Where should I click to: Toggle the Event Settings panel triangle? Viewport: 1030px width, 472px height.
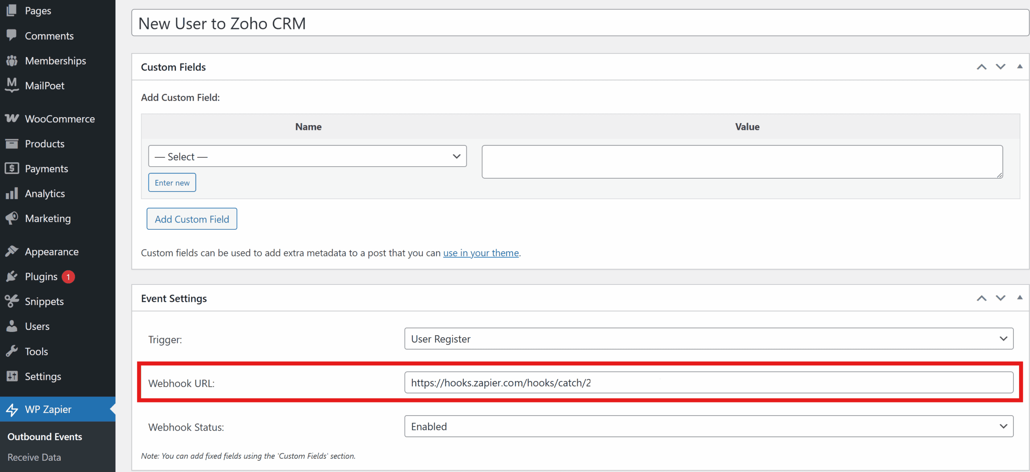click(x=1020, y=298)
